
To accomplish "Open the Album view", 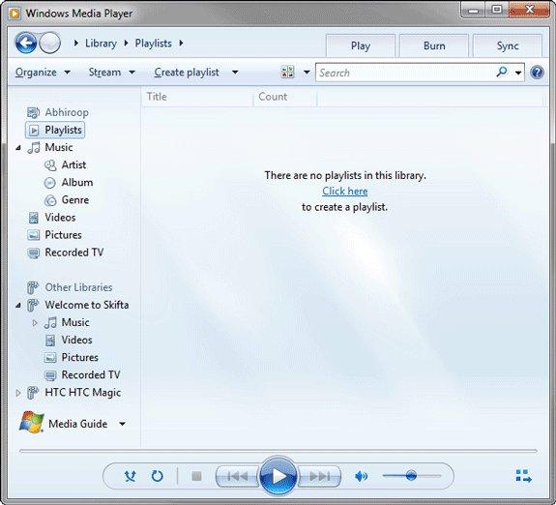I will click(x=77, y=183).
